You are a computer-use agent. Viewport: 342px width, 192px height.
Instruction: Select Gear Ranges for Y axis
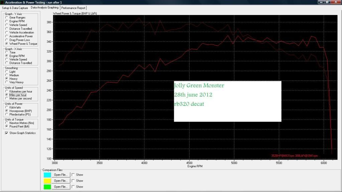7,18
